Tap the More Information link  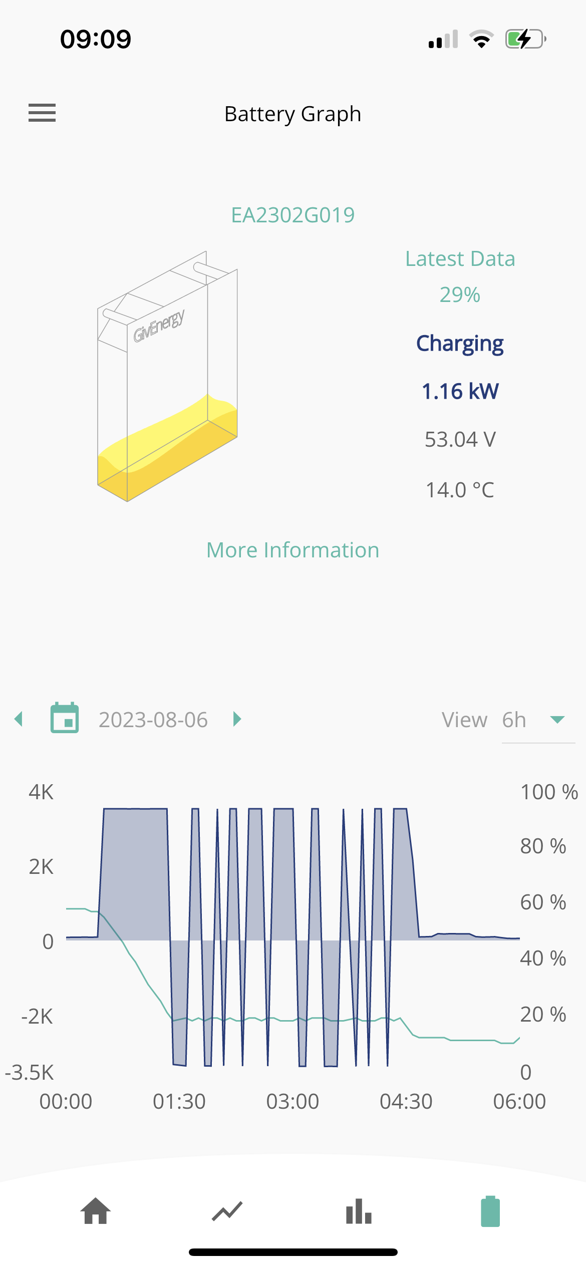[x=293, y=550]
